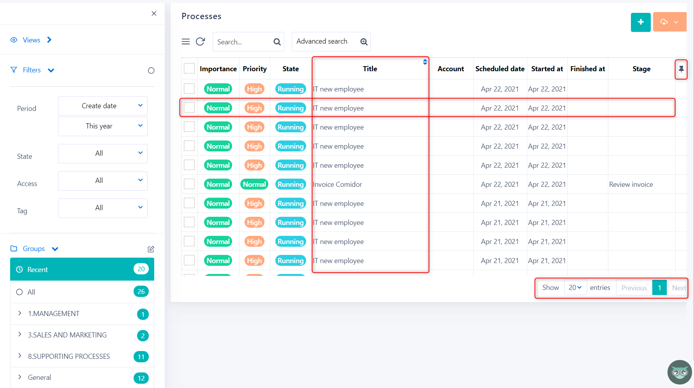This screenshot has width=694, height=388.
Task: Check the fourth IT new employee row
Action: tap(189, 146)
